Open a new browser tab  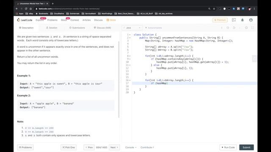pyautogui.click(x=53, y=3)
